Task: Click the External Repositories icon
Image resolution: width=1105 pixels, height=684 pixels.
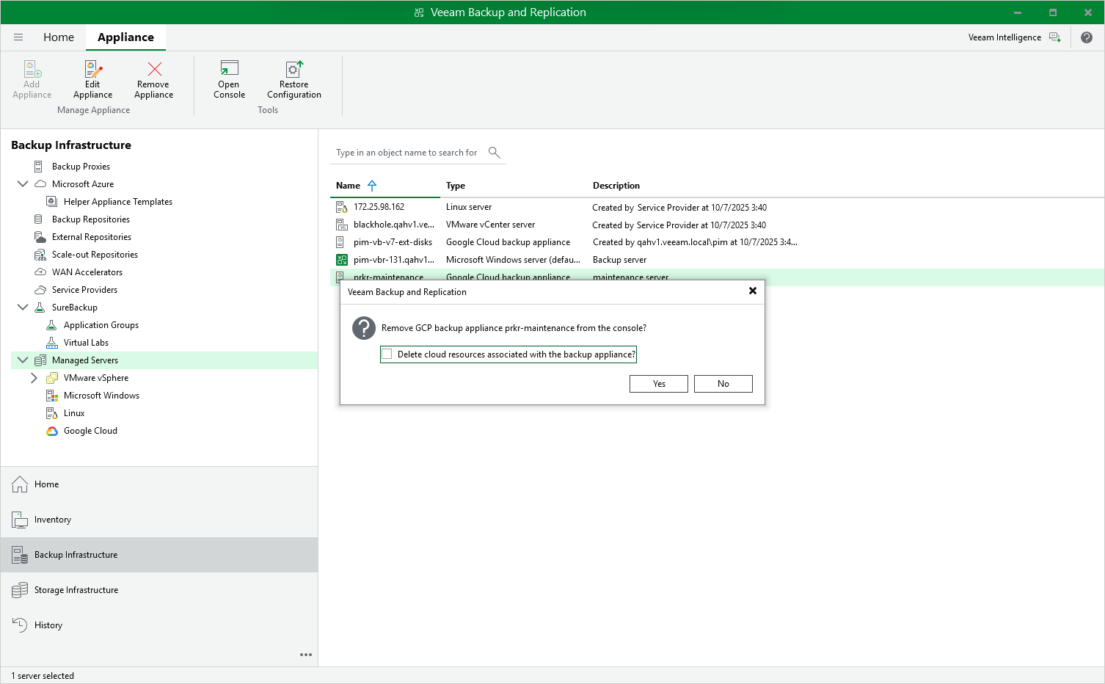Action: 40,237
